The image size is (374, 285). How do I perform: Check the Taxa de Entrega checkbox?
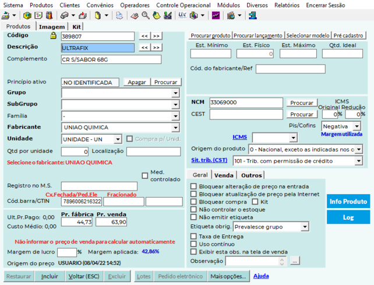(x=193, y=236)
